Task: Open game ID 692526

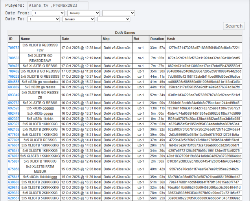Action: tap(14, 108)
